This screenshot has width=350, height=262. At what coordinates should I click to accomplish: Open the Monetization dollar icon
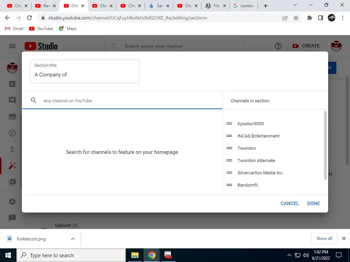tap(12, 149)
